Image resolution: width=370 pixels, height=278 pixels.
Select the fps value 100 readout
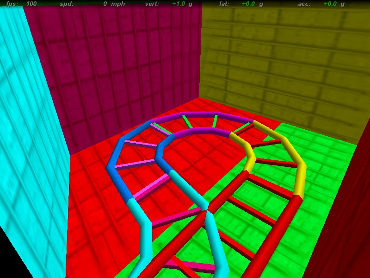point(31,4)
